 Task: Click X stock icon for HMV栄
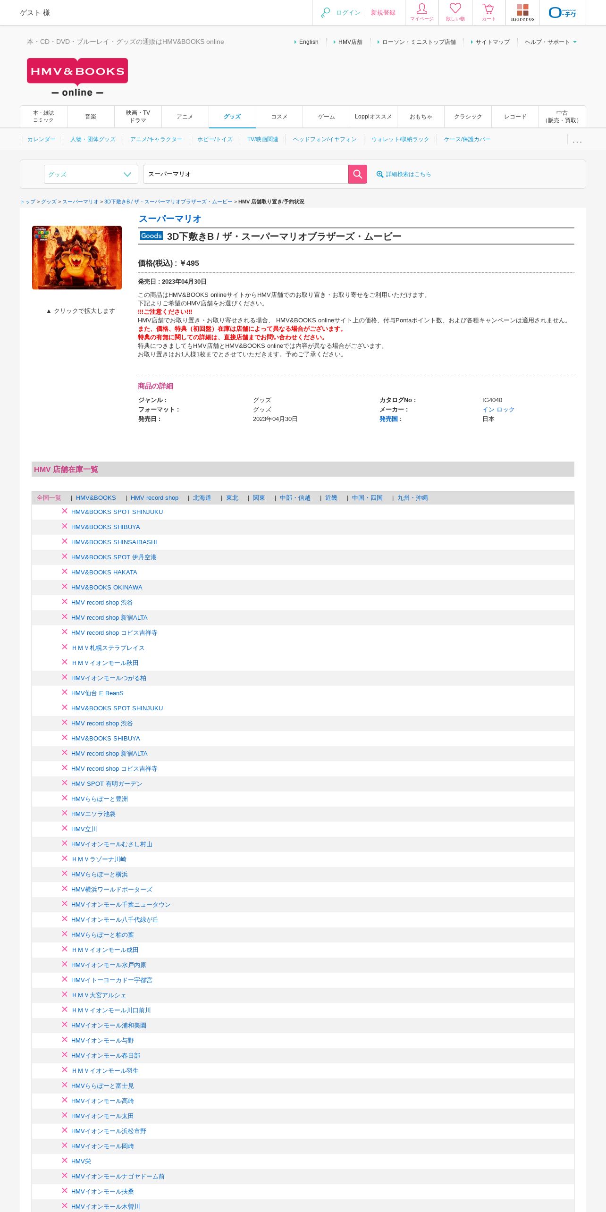65,1161
